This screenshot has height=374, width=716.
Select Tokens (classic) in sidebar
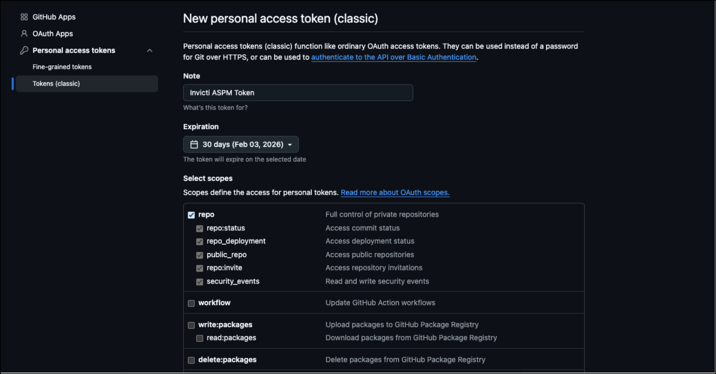(x=56, y=84)
